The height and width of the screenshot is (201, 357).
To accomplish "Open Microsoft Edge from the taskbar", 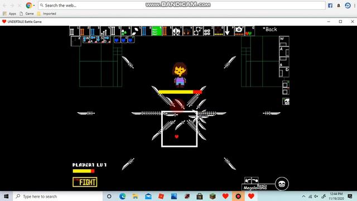I will pyautogui.click(x=122, y=196).
